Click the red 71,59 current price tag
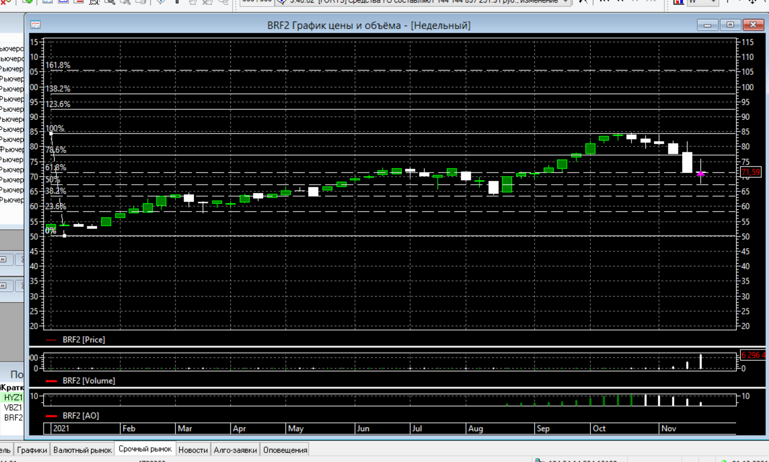The width and height of the screenshot is (769, 462). coord(751,172)
